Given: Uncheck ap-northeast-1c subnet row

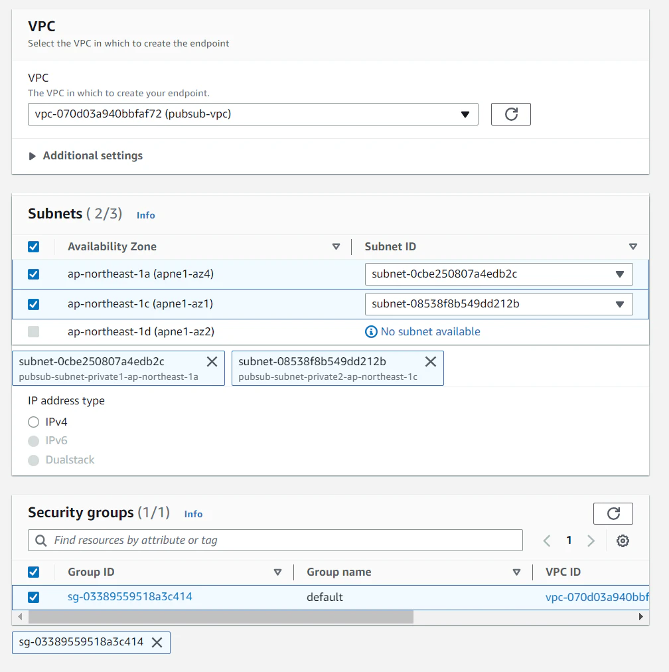Looking at the screenshot, I should pyautogui.click(x=33, y=304).
